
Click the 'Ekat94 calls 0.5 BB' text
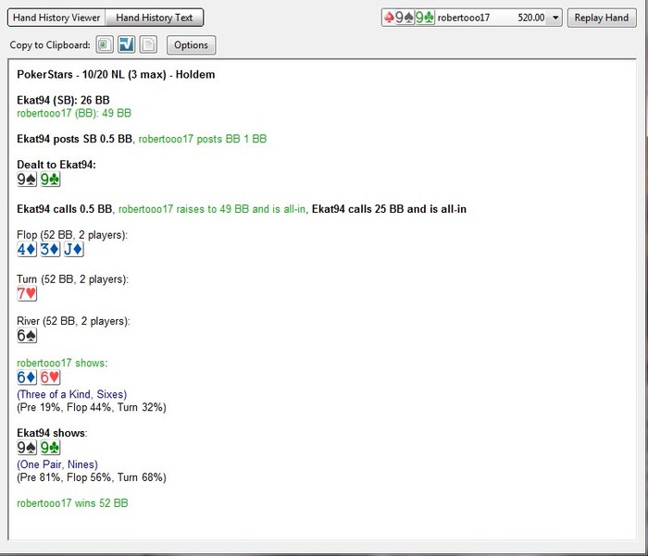pos(65,209)
